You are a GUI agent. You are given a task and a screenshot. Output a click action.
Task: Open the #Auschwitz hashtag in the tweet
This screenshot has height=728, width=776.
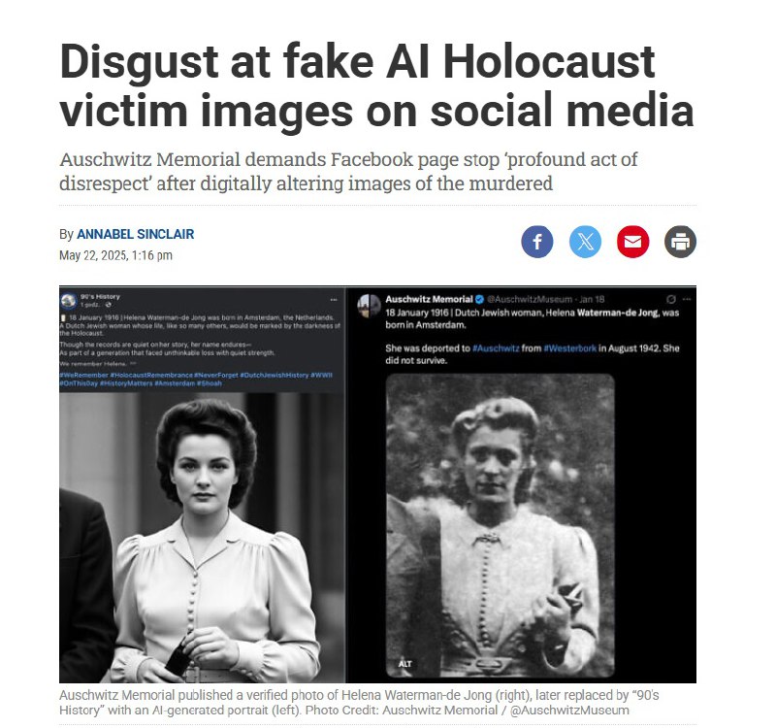pos(496,348)
